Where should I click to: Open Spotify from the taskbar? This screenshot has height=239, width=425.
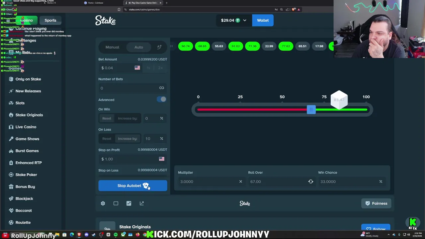pyautogui.click(x=116, y=235)
